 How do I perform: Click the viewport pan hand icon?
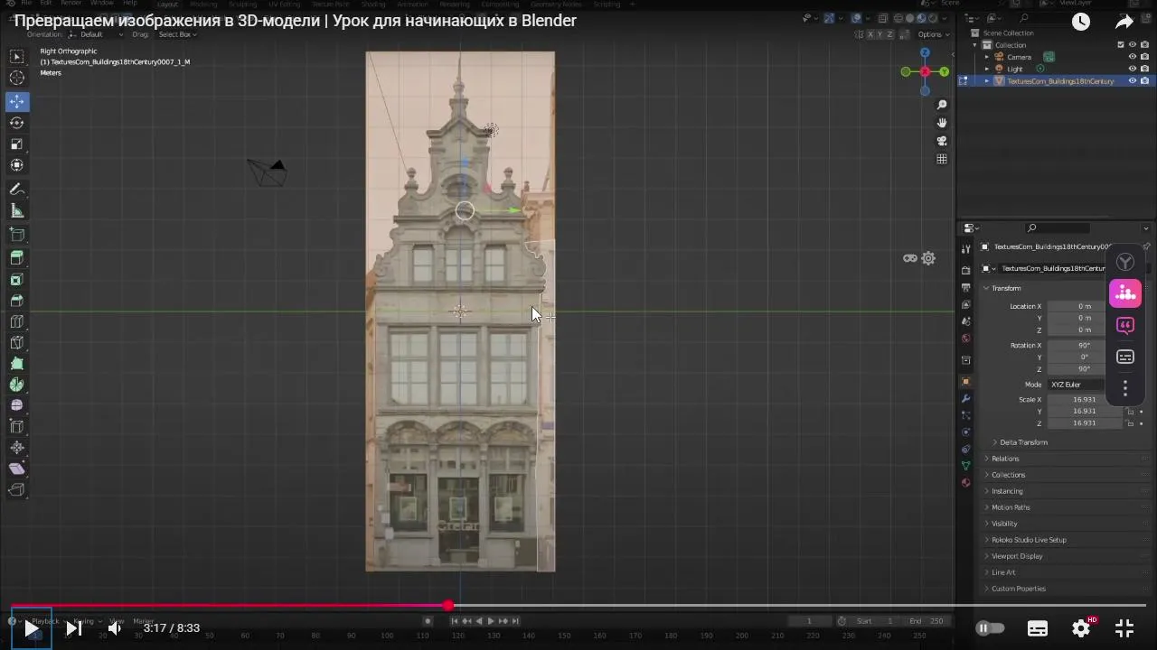942,123
